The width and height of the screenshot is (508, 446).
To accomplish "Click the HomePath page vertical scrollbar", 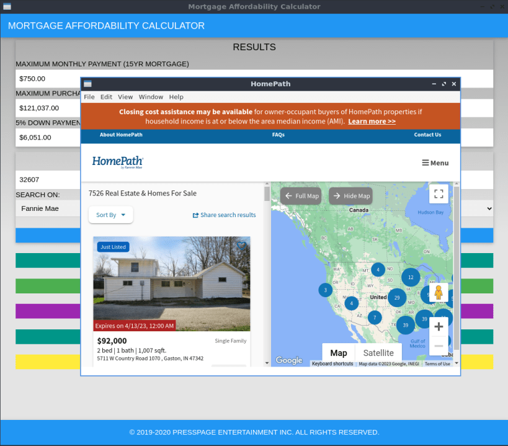I will click(x=457, y=268).
